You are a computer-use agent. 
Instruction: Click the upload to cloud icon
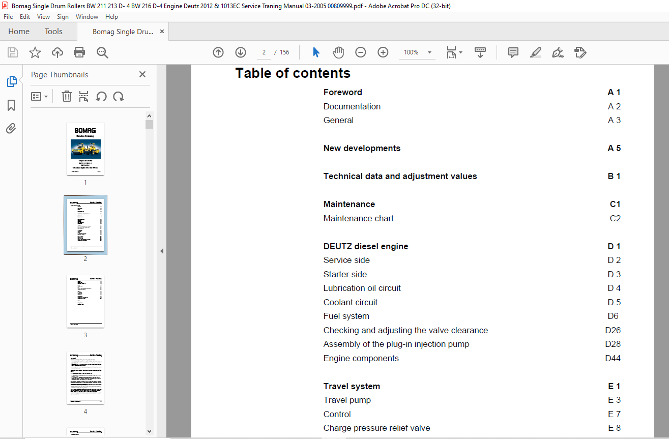pyautogui.click(x=57, y=52)
